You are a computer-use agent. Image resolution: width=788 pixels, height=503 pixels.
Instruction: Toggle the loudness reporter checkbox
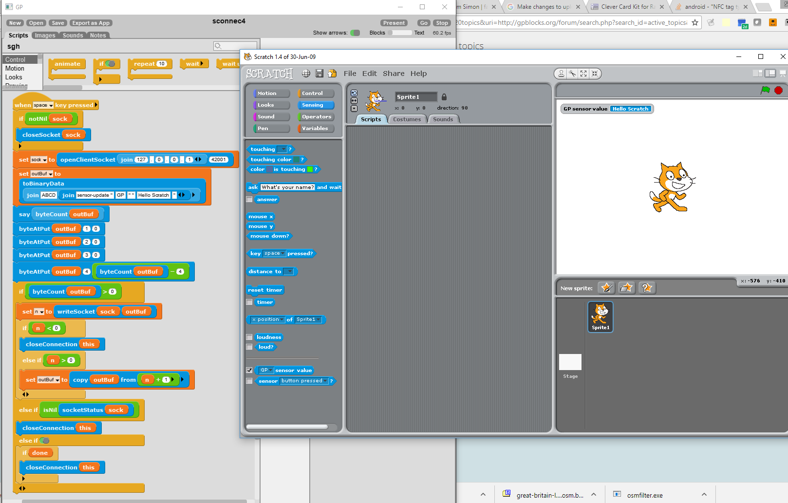click(249, 337)
